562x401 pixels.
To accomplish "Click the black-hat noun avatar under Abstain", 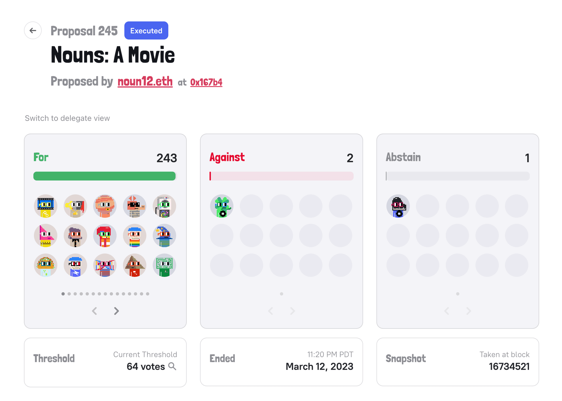I will pyautogui.click(x=398, y=206).
